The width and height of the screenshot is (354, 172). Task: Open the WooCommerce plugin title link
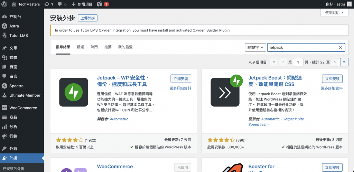point(115,166)
